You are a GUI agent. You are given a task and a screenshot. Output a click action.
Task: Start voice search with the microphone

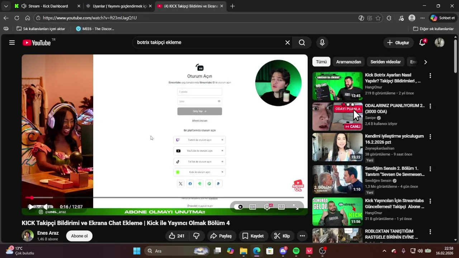(x=322, y=43)
